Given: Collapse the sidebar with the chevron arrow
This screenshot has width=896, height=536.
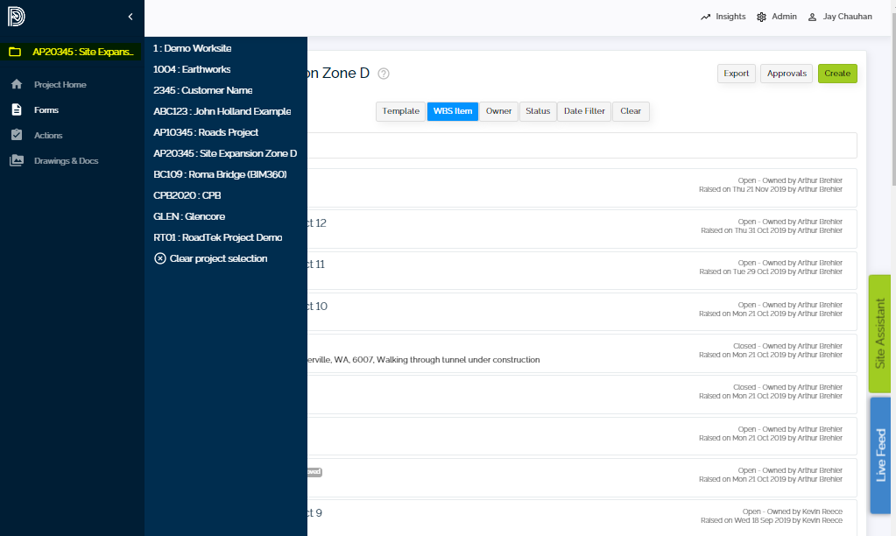Looking at the screenshot, I should point(130,17).
